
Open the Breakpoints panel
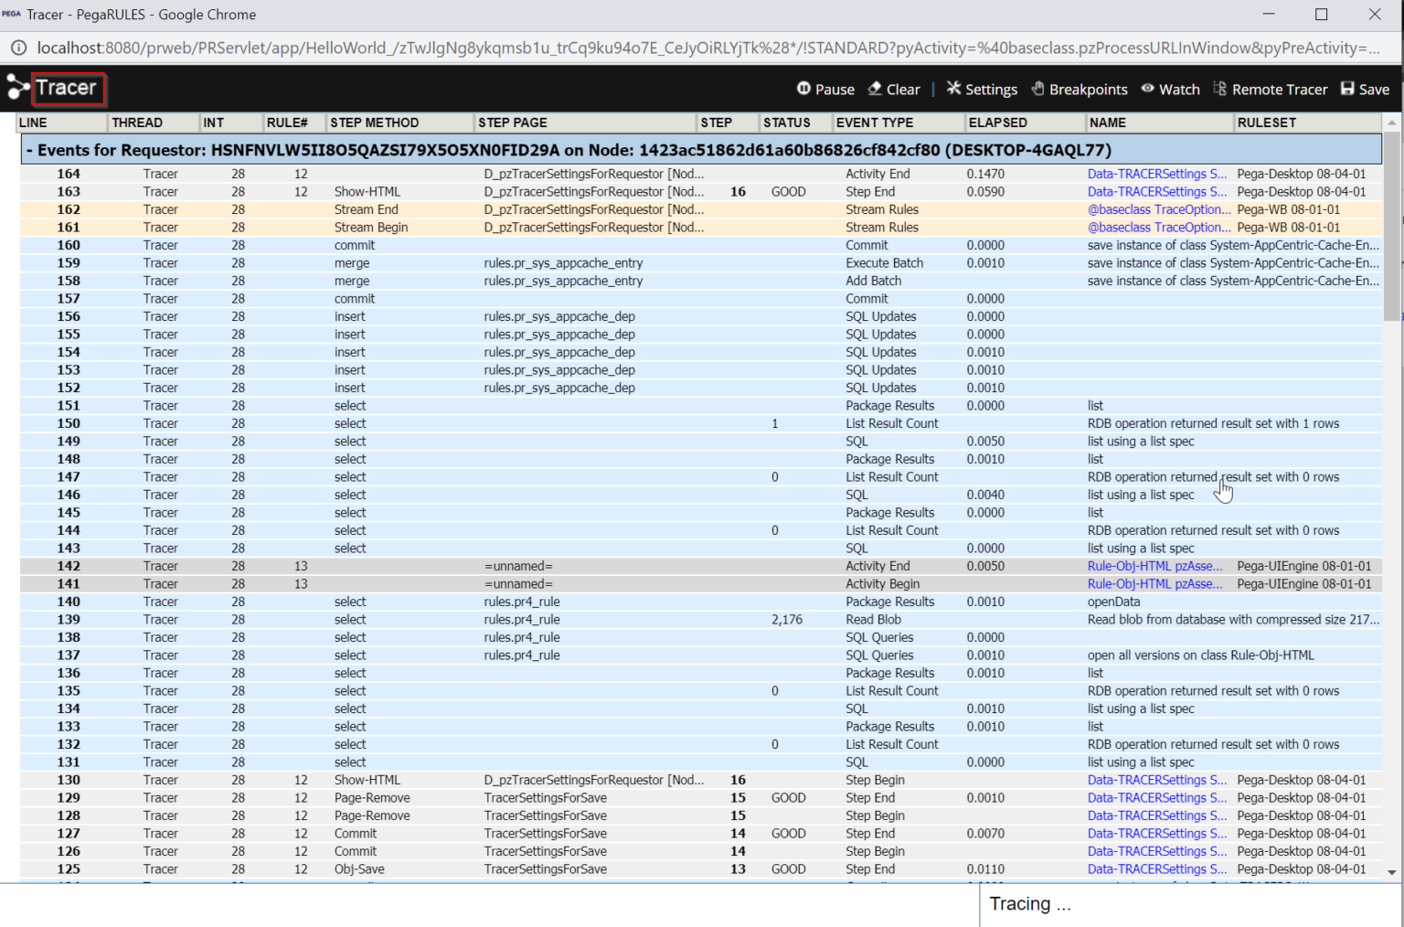click(1080, 89)
